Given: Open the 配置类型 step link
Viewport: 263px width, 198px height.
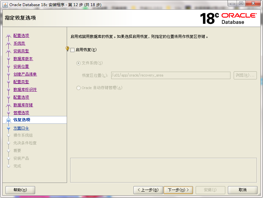Looking at the screenshot, I should click(21, 82).
